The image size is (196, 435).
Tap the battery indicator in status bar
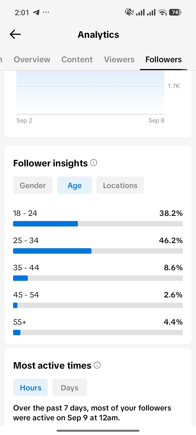[x=175, y=12]
